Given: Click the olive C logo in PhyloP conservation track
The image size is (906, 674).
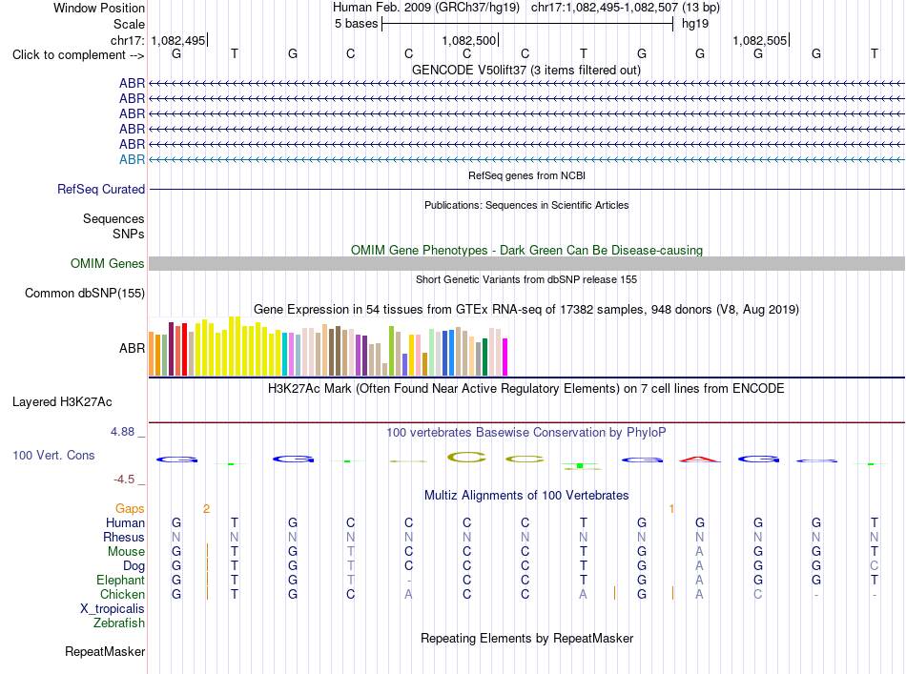Looking at the screenshot, I should 467,458.
